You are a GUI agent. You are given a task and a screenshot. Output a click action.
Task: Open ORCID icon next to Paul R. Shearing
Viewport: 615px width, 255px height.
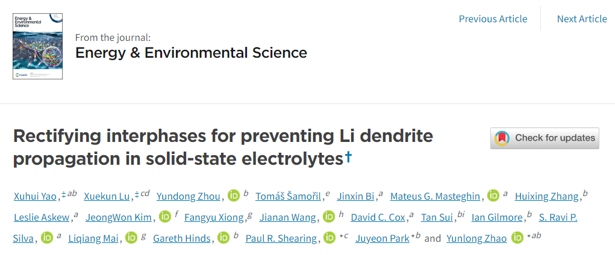[x=329, y=238]
